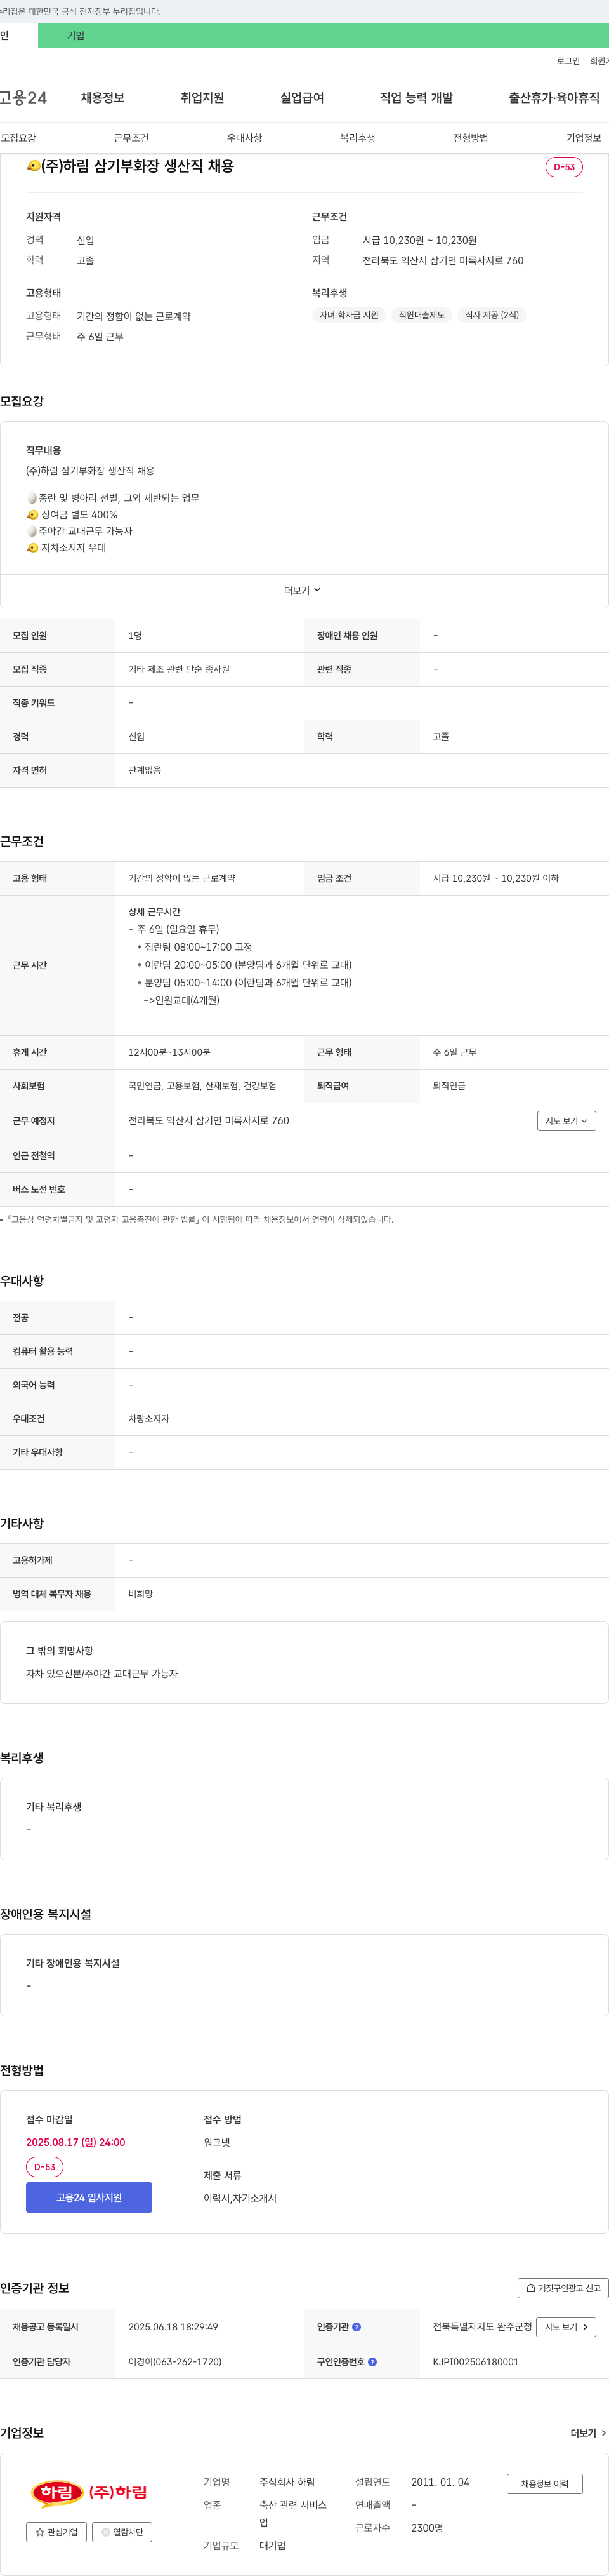Screen dimensions: 609x2576
Task: Click 자녀 학자금 지원 benefit tag
Action: pos(348,315)
